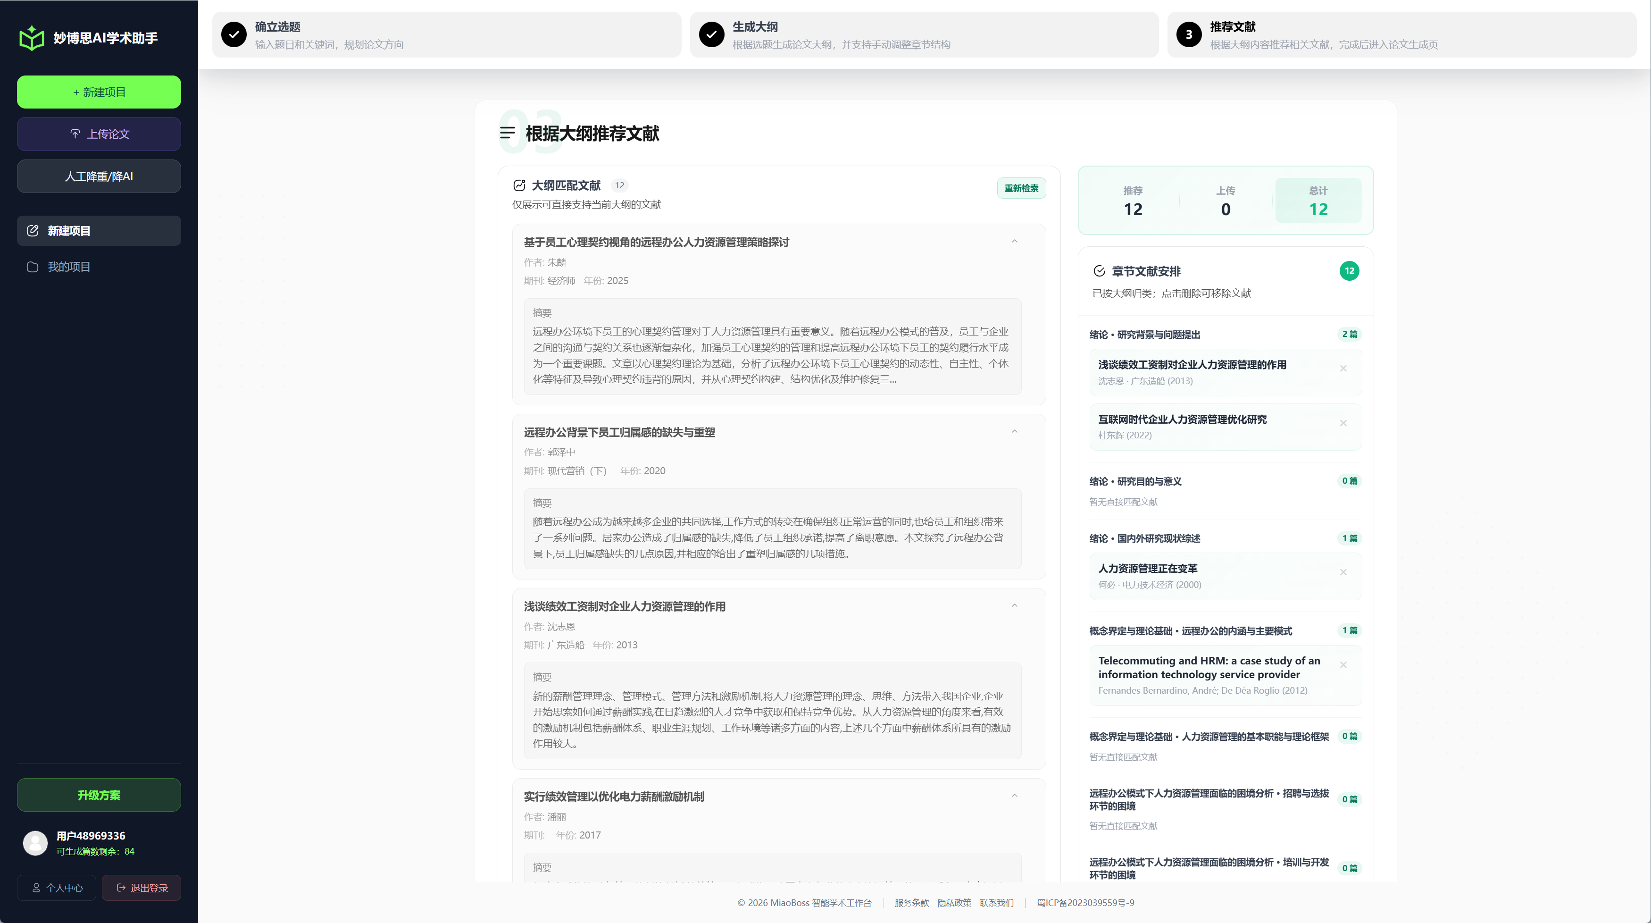Select 新建项目 in the sidebar menu
Viewport: 1651px width, 923px height.
point(99,231)
